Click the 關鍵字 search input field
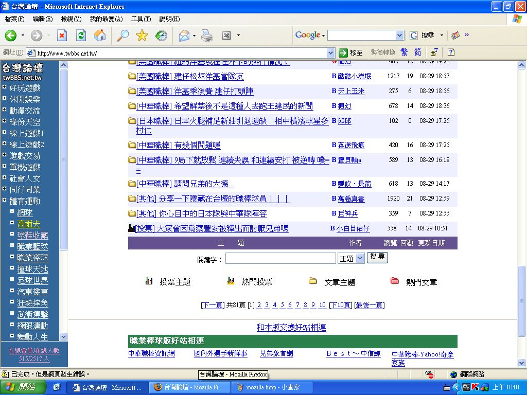The width and height of the screenshot is (527, 395). (x=280, y=259)
